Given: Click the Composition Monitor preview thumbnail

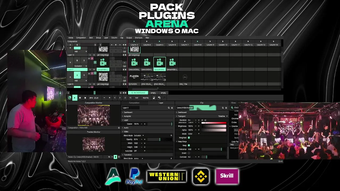Looking at the screenshot, I should pos(93,115).
